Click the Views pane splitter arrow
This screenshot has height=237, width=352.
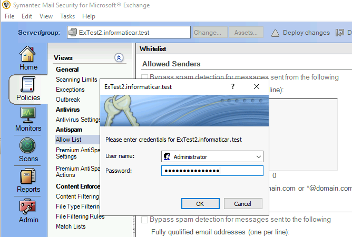(x=134, y=230)
